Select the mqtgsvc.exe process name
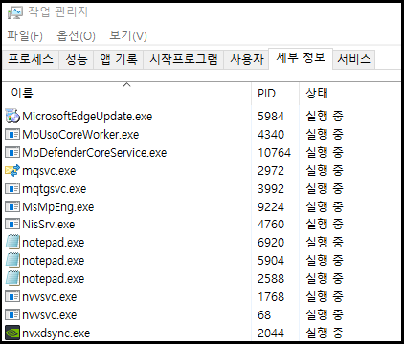The height and width of the screenshot is (344, 404). click(x=55, y=189)
